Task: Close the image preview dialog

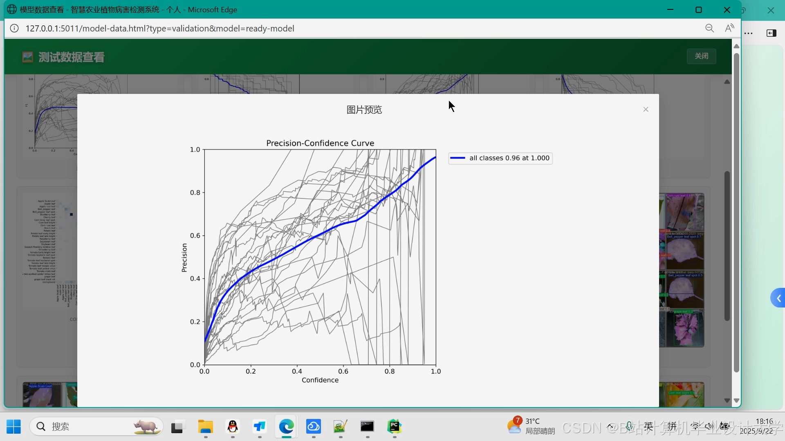Action: (646, 109)
